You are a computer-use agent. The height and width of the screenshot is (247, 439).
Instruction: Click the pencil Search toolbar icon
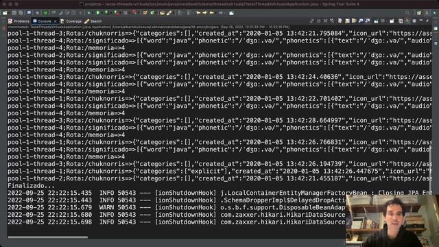coord(169,13)
